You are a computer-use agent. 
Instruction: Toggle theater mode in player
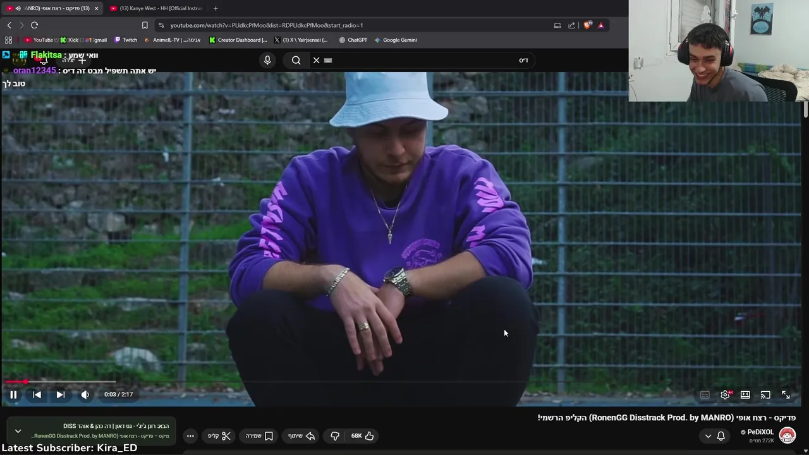coord(745,394)
